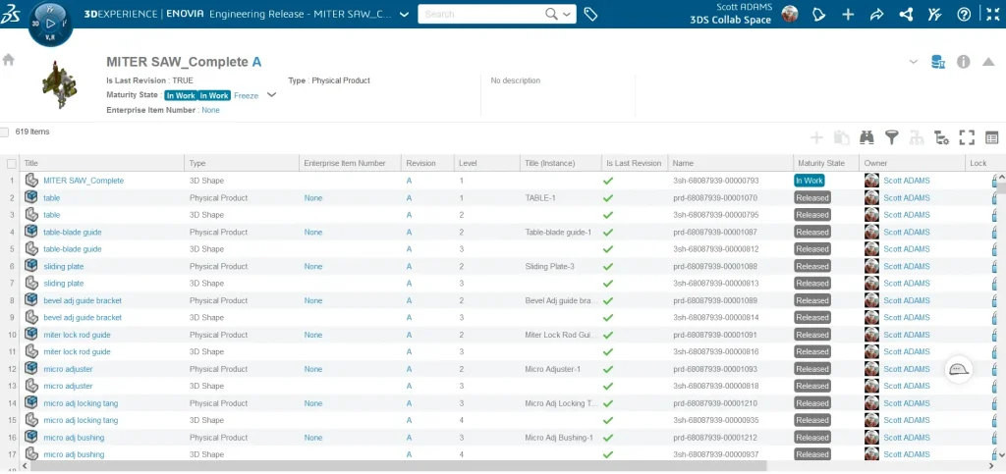1006x474 pixels.
Task: Open the maturity state chevron dropdown
Action: (x=272, y=95)
